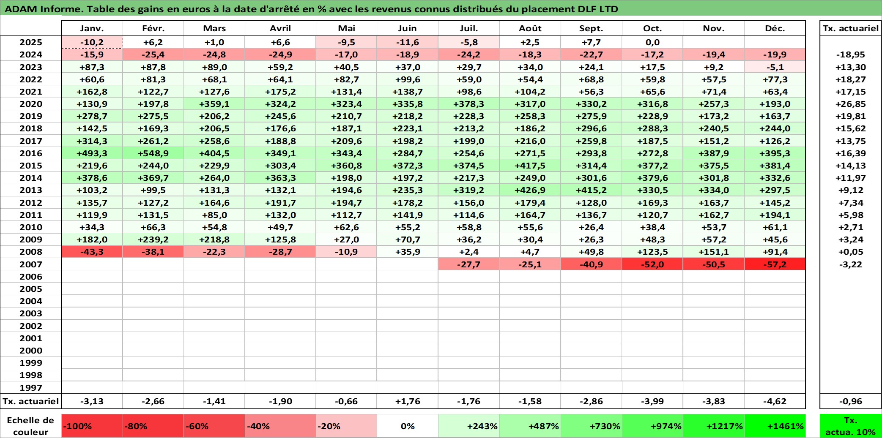Click the -5,1 cell in 2023

click(x=775, y=67)
